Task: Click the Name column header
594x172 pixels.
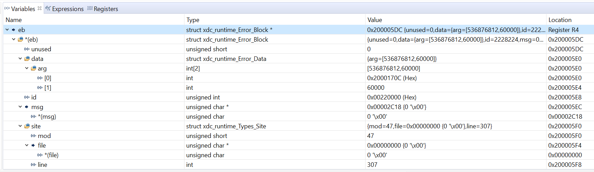Action: pyautogui.click(x=14, y=20)
